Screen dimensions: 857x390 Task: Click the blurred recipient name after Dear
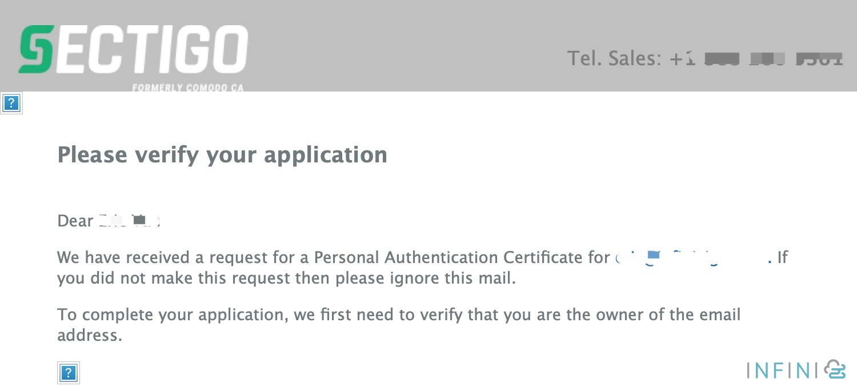pyautogui.click(x=129, y=221)
